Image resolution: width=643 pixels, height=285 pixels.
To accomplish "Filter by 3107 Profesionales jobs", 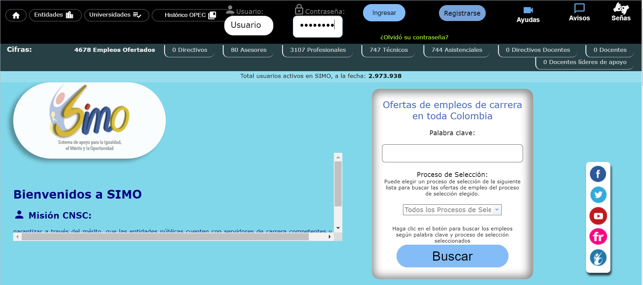I will pyautogui.click(x=318, y=50).
